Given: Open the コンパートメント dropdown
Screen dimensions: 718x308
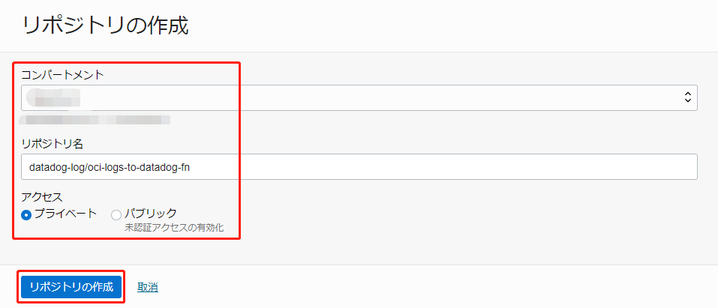Looking at the screenshot, I should [x=359, y=97].
